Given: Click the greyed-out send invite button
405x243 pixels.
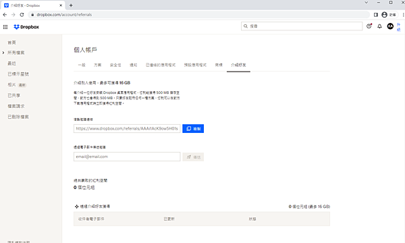Looking at the screenshot, I should (193, 157).
